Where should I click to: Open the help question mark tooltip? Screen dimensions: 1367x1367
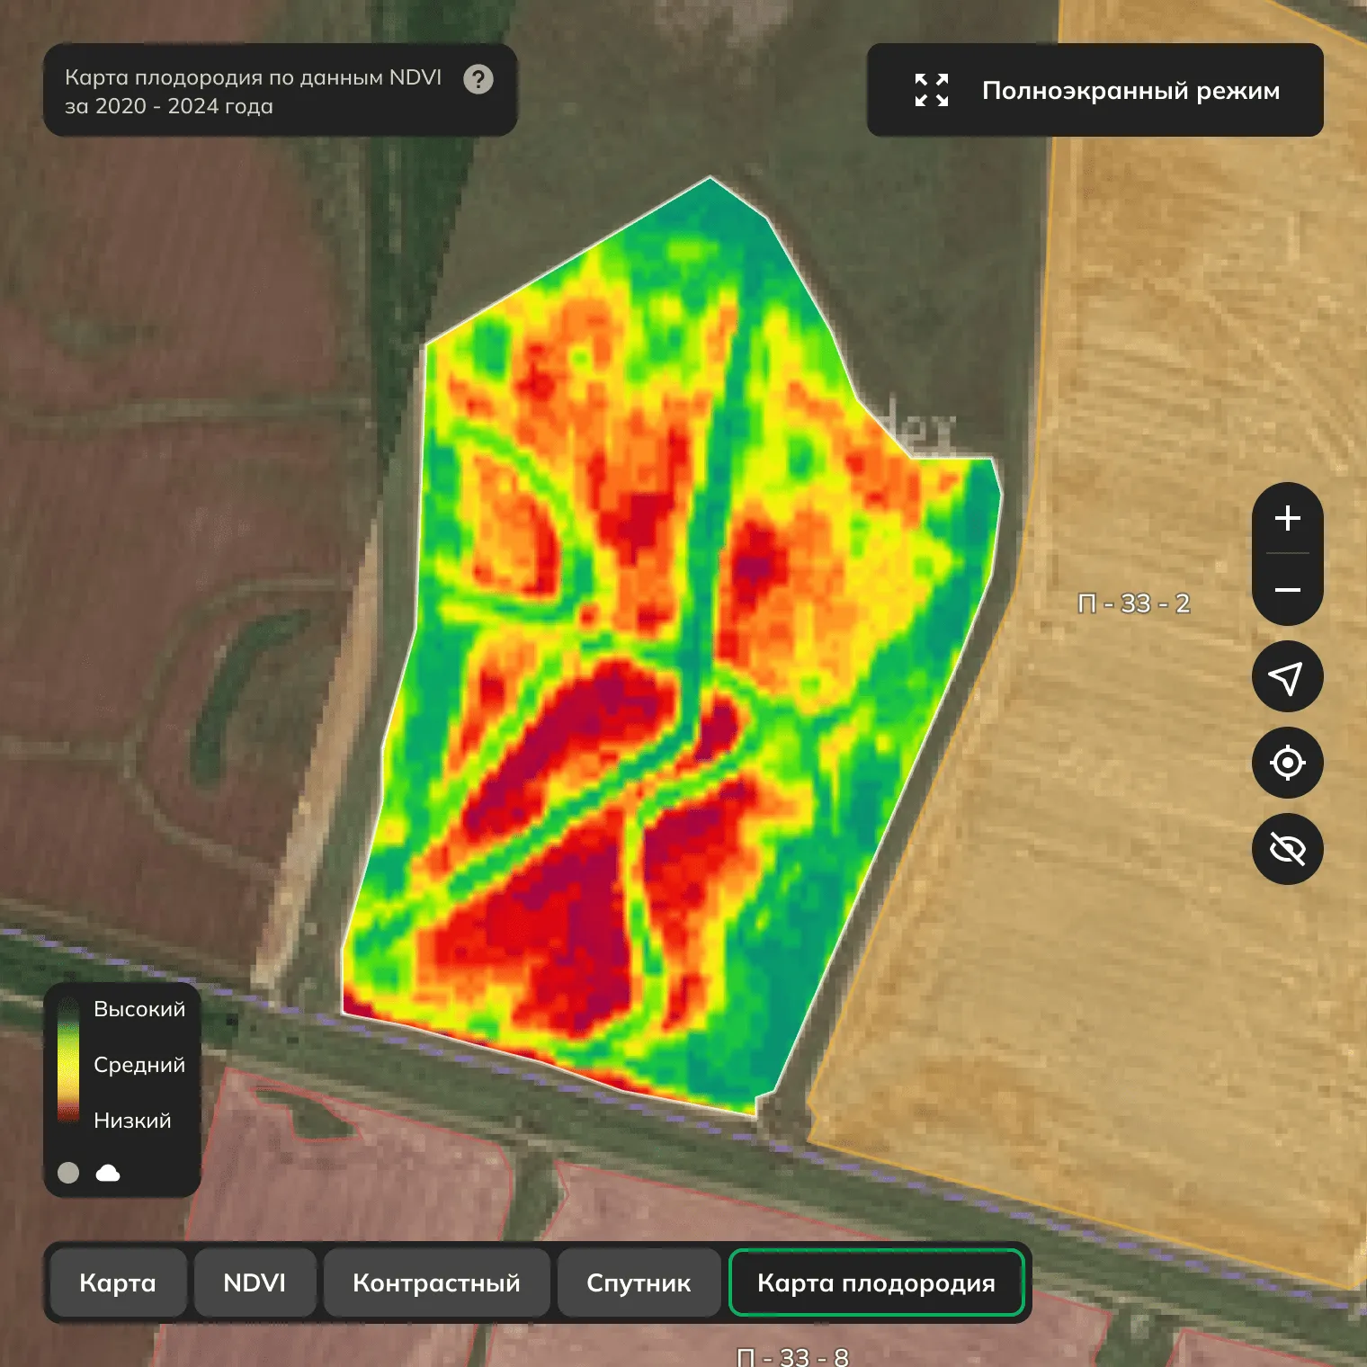click(478, 80)
